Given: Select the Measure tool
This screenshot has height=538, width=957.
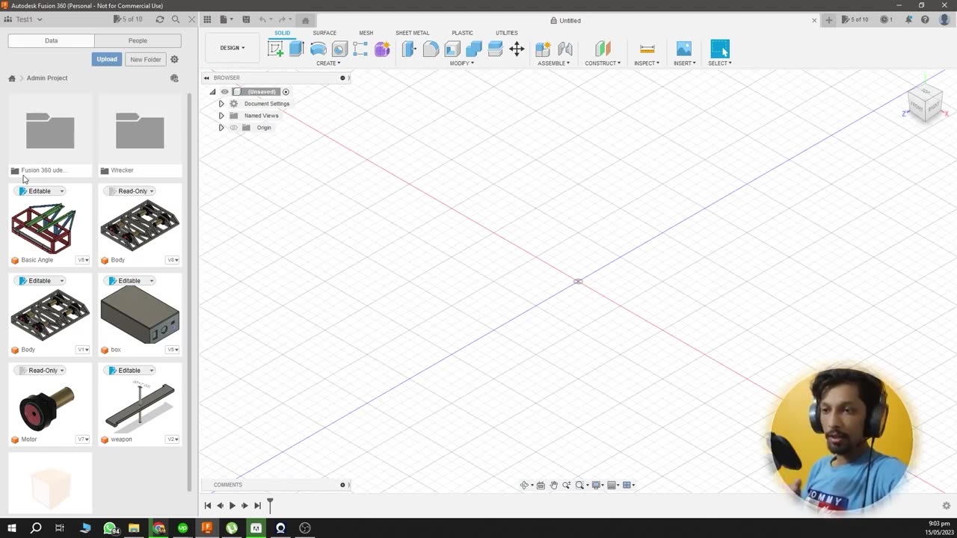Looking at the screenshot, I should [647, 49].
